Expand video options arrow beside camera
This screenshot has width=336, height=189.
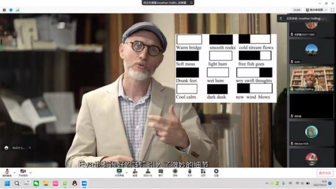[x=31, y=172]
